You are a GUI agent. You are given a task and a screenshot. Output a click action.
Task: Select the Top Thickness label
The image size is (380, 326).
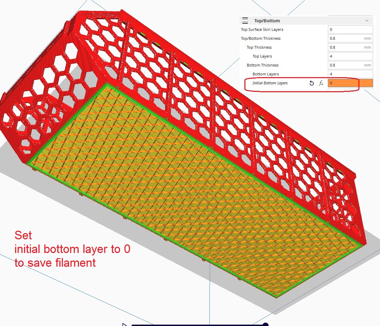[259, 47]
